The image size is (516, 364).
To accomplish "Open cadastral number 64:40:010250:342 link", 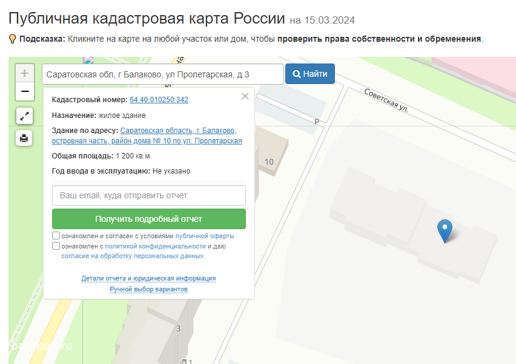I will coord(159,100).
